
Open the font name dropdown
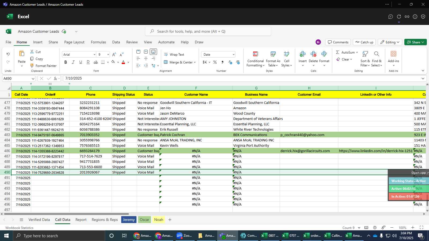[x=94, y=55]
